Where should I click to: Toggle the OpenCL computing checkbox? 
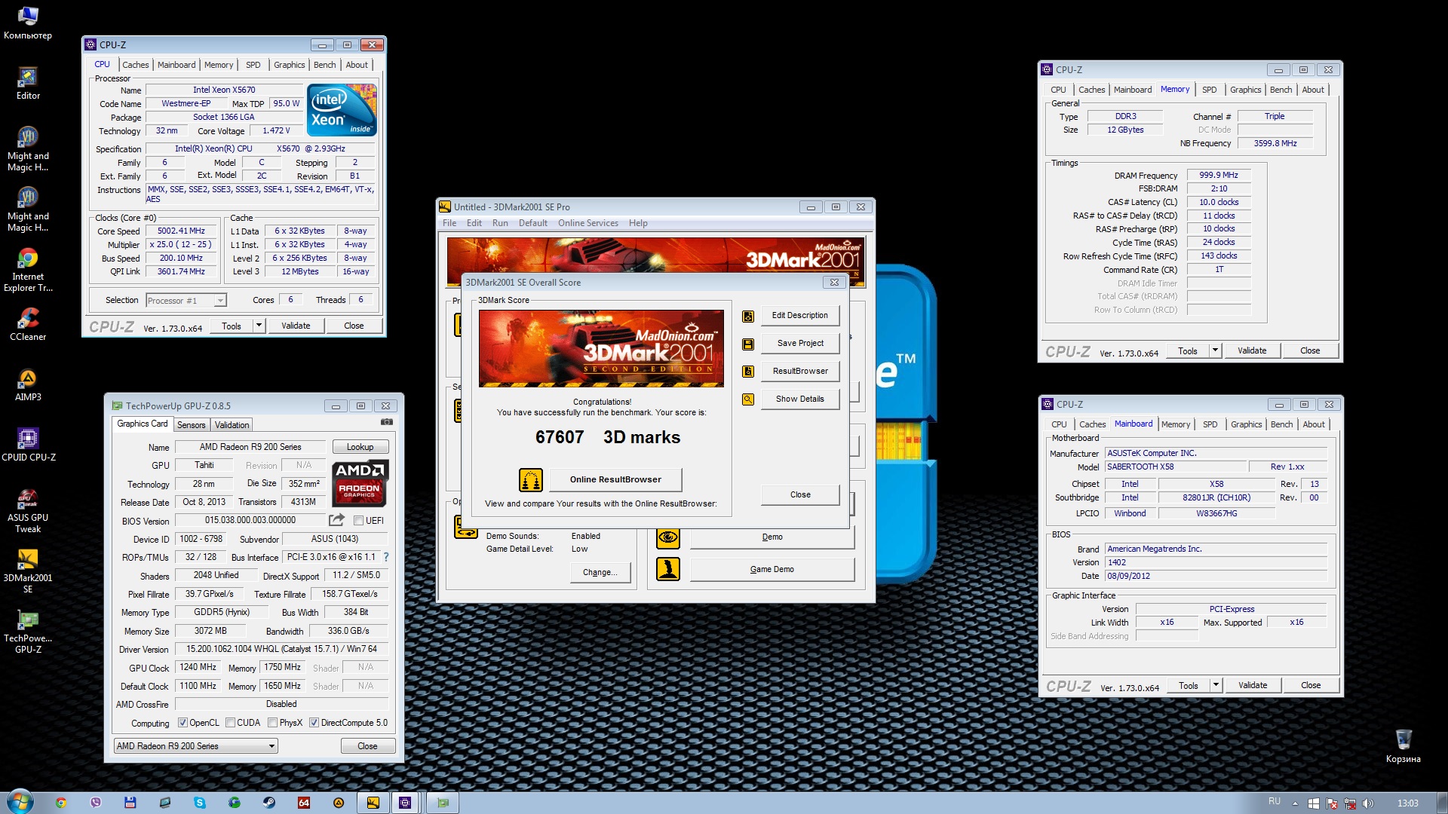pos(183,723)
